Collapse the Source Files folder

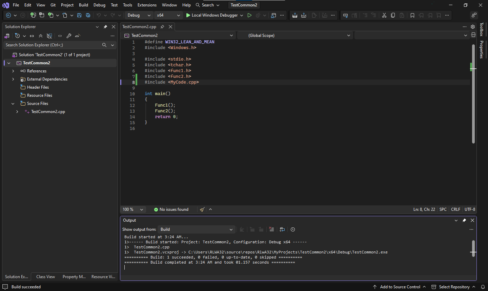pyautogui.click(x=13, y=104)
